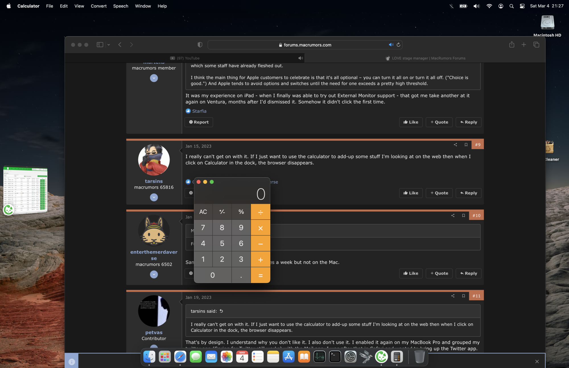Open the privacy shield icon in Safari
569x368 pixels.
(200, 45)
